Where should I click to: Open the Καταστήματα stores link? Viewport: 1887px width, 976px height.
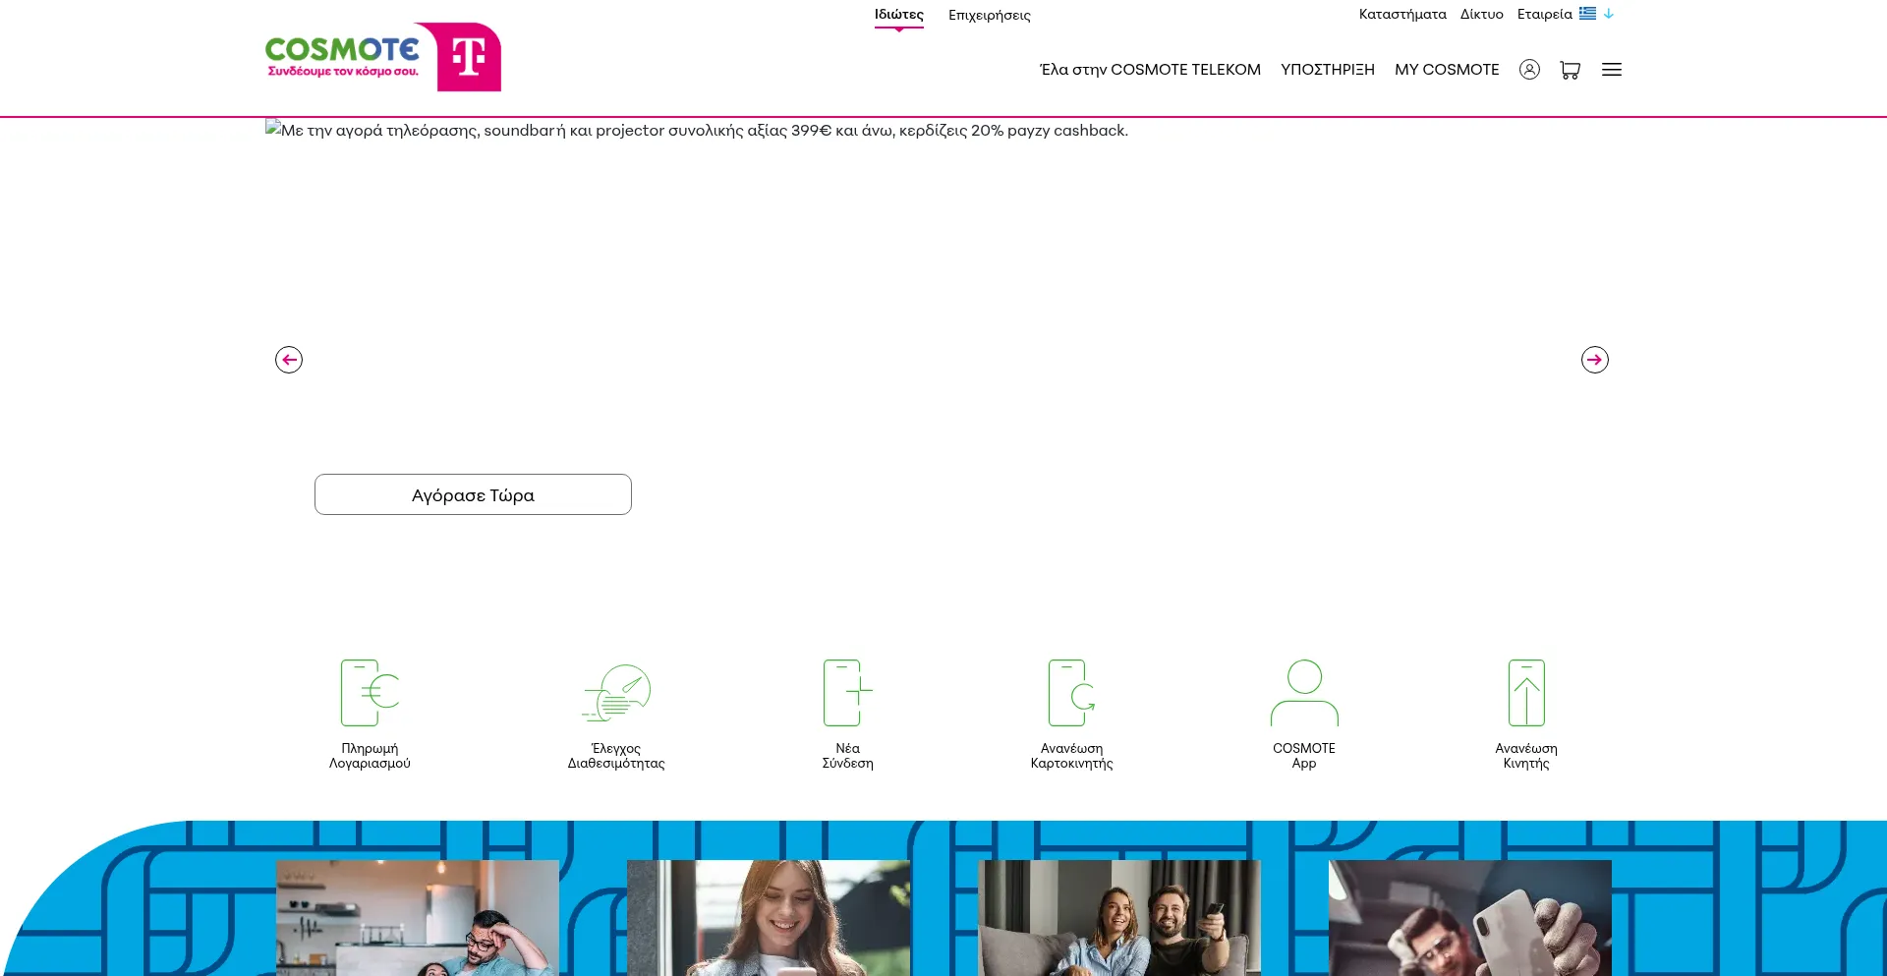tap(1402, 15)
